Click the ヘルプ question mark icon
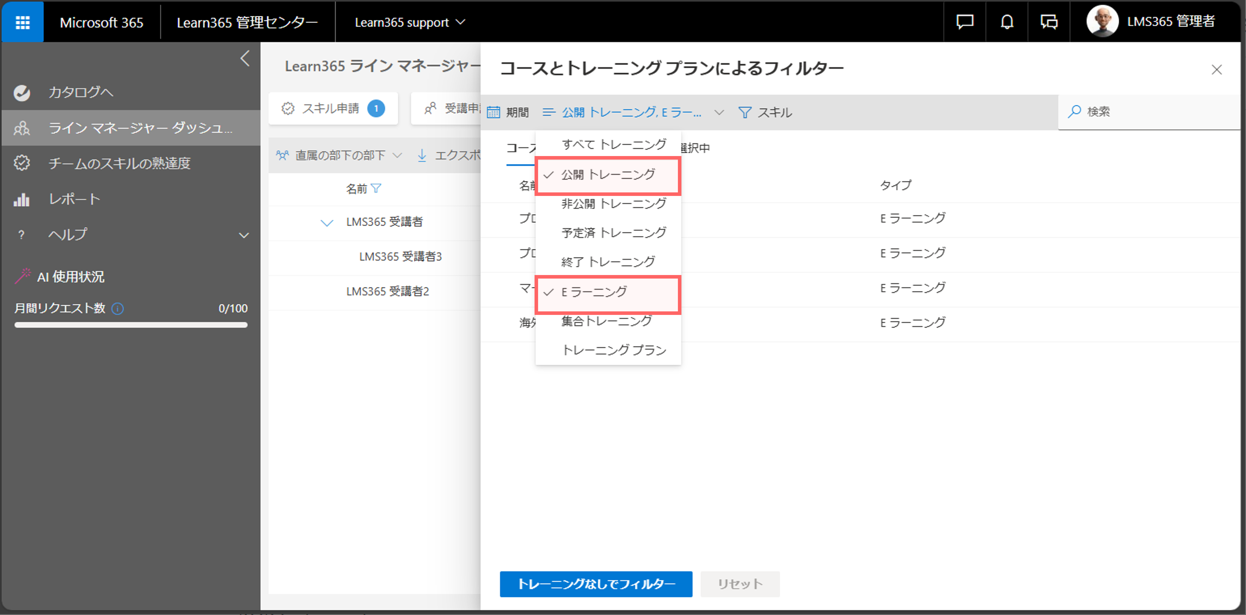 point(21,235)
